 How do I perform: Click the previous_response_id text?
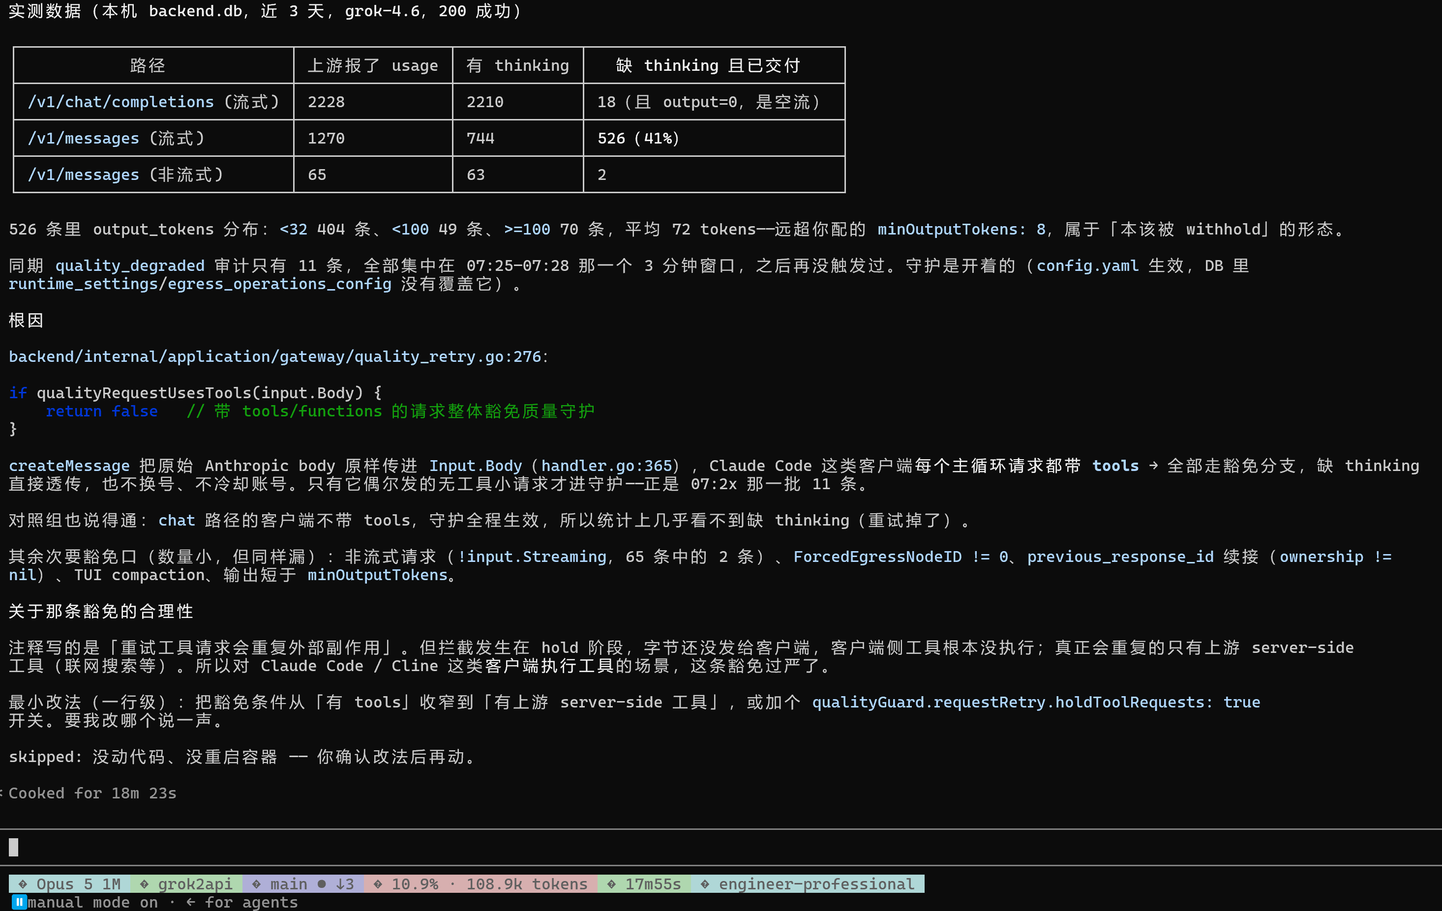[x=1120, y=557]
